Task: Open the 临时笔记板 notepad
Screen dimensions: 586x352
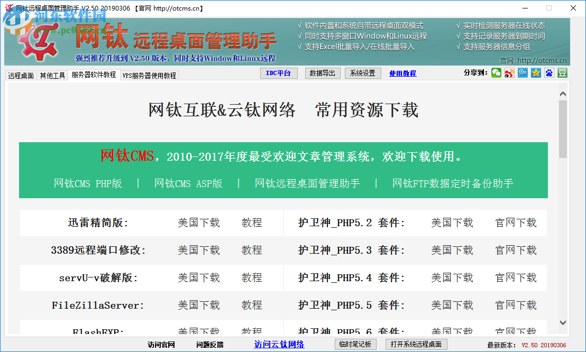Action: pos(355,344)
